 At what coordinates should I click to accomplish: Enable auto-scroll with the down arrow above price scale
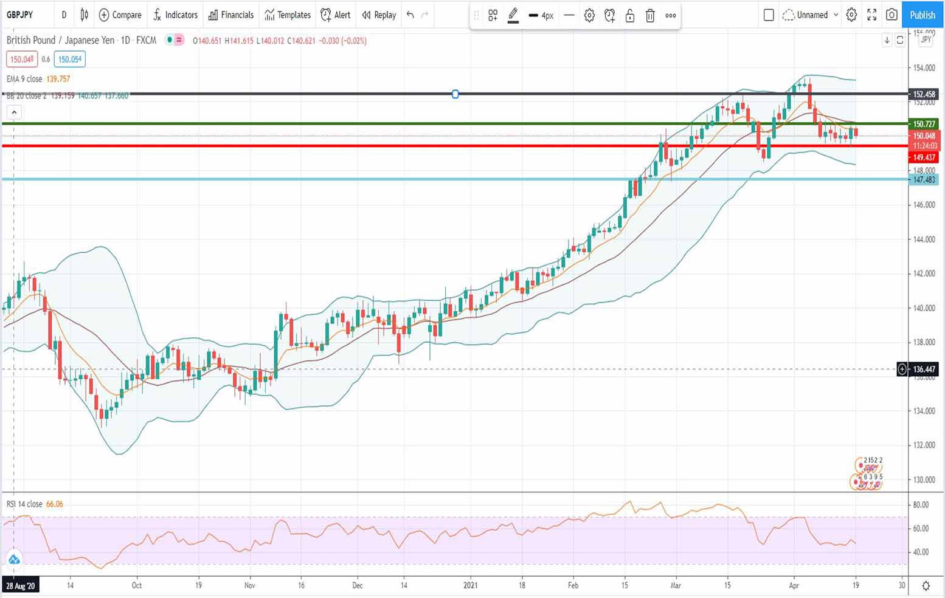[x=888, y=40]
